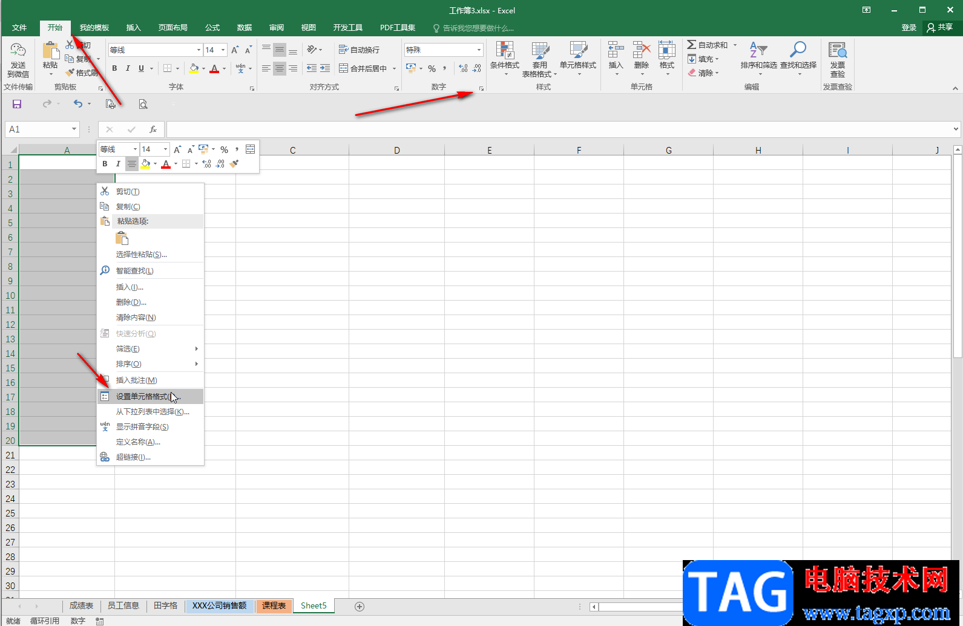
Task: Open number format dropdown showing 特殊
Action: [479, 50]
